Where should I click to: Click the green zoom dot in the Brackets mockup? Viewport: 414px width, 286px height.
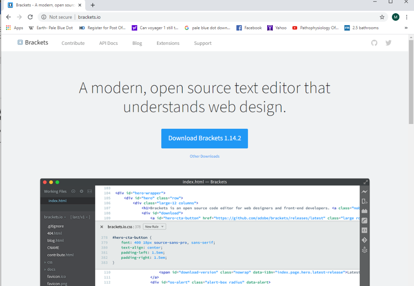point(57,182)
